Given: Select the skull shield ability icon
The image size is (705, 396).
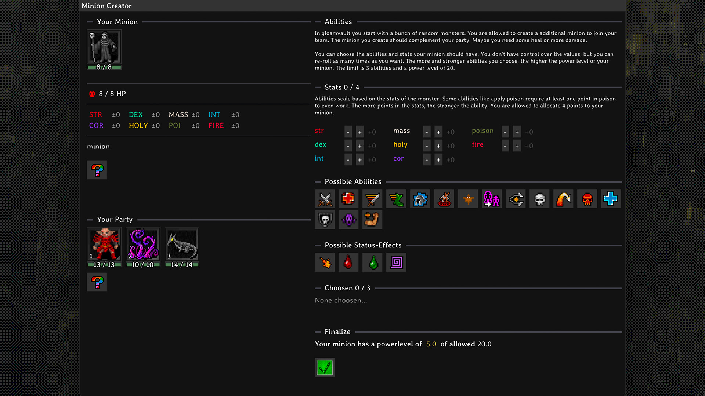Looking at the screenshot, I should pyautogui.click(x=324, y=219).
